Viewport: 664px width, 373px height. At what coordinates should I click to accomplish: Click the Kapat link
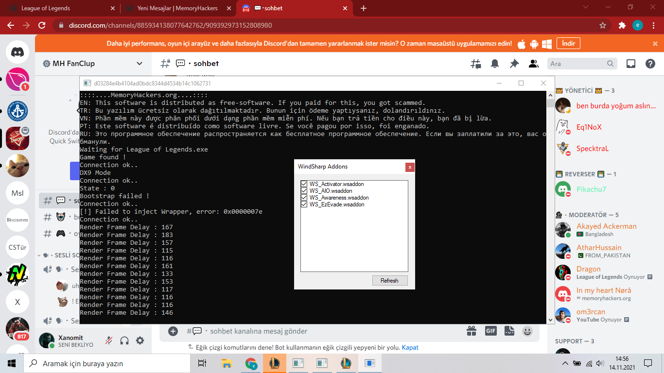(410, 347)
